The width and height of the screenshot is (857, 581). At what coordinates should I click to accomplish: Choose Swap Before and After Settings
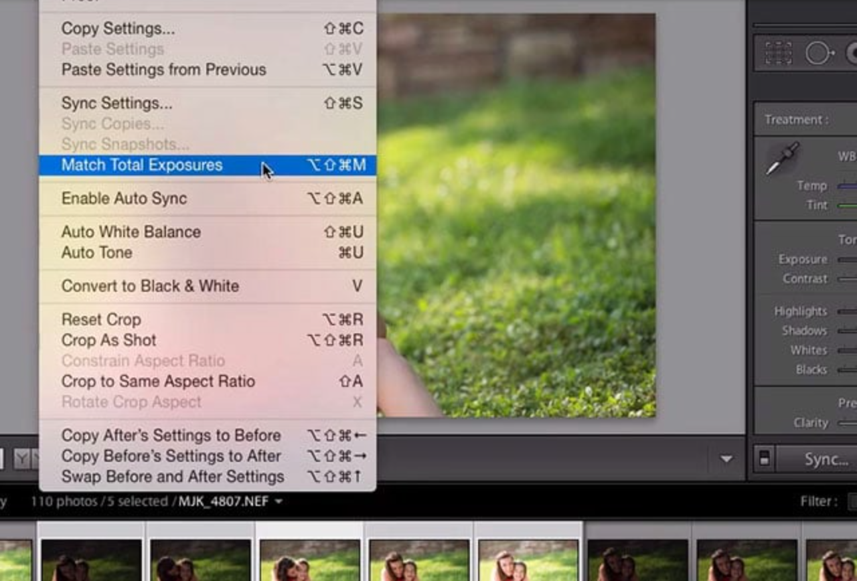pyautogui.click(x=172, y=477)
